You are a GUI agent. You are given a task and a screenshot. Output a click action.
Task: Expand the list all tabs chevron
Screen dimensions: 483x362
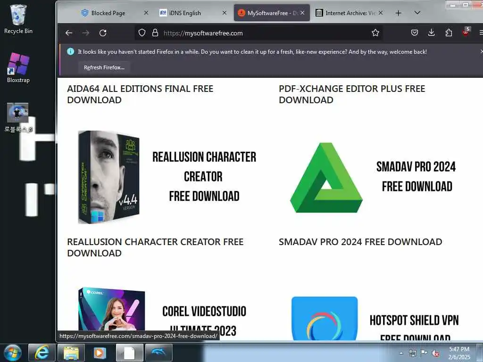[417, 13]
